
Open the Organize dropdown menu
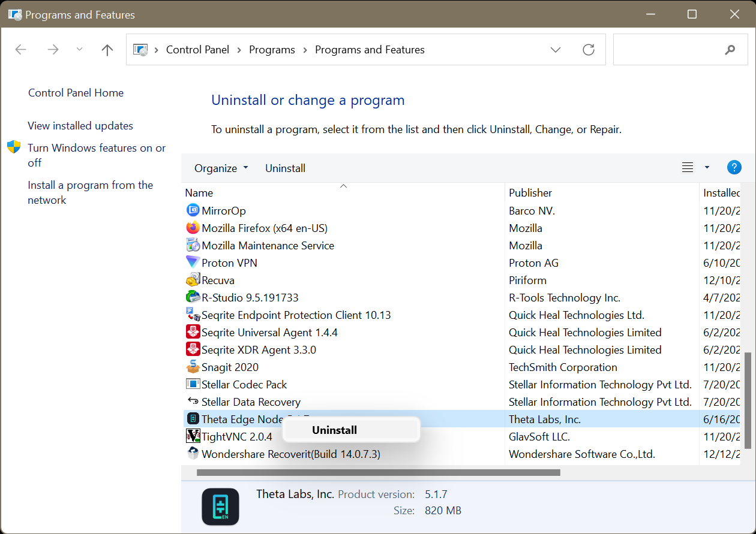tap(221, 168)
